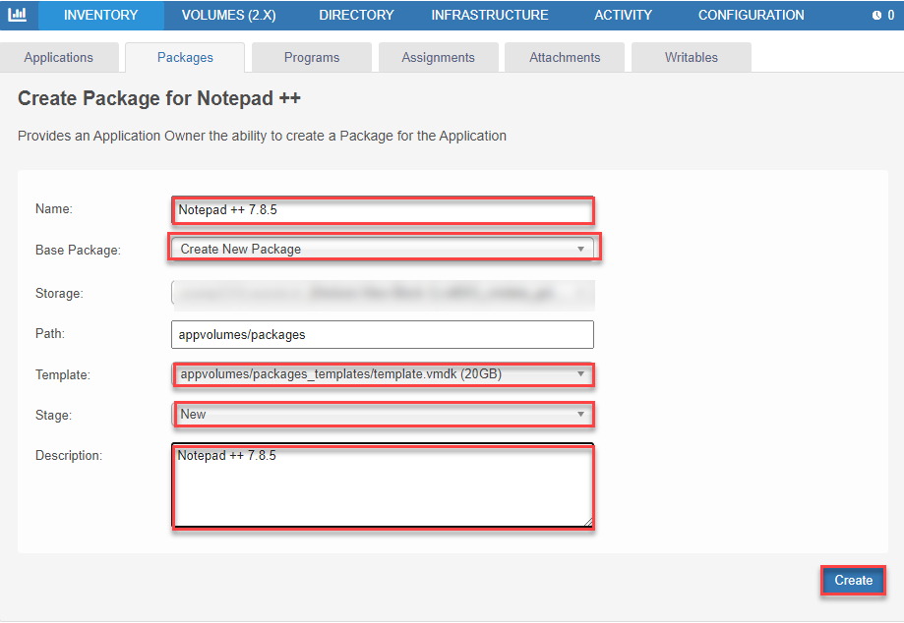Select the Packages tab

coord(185,57)
